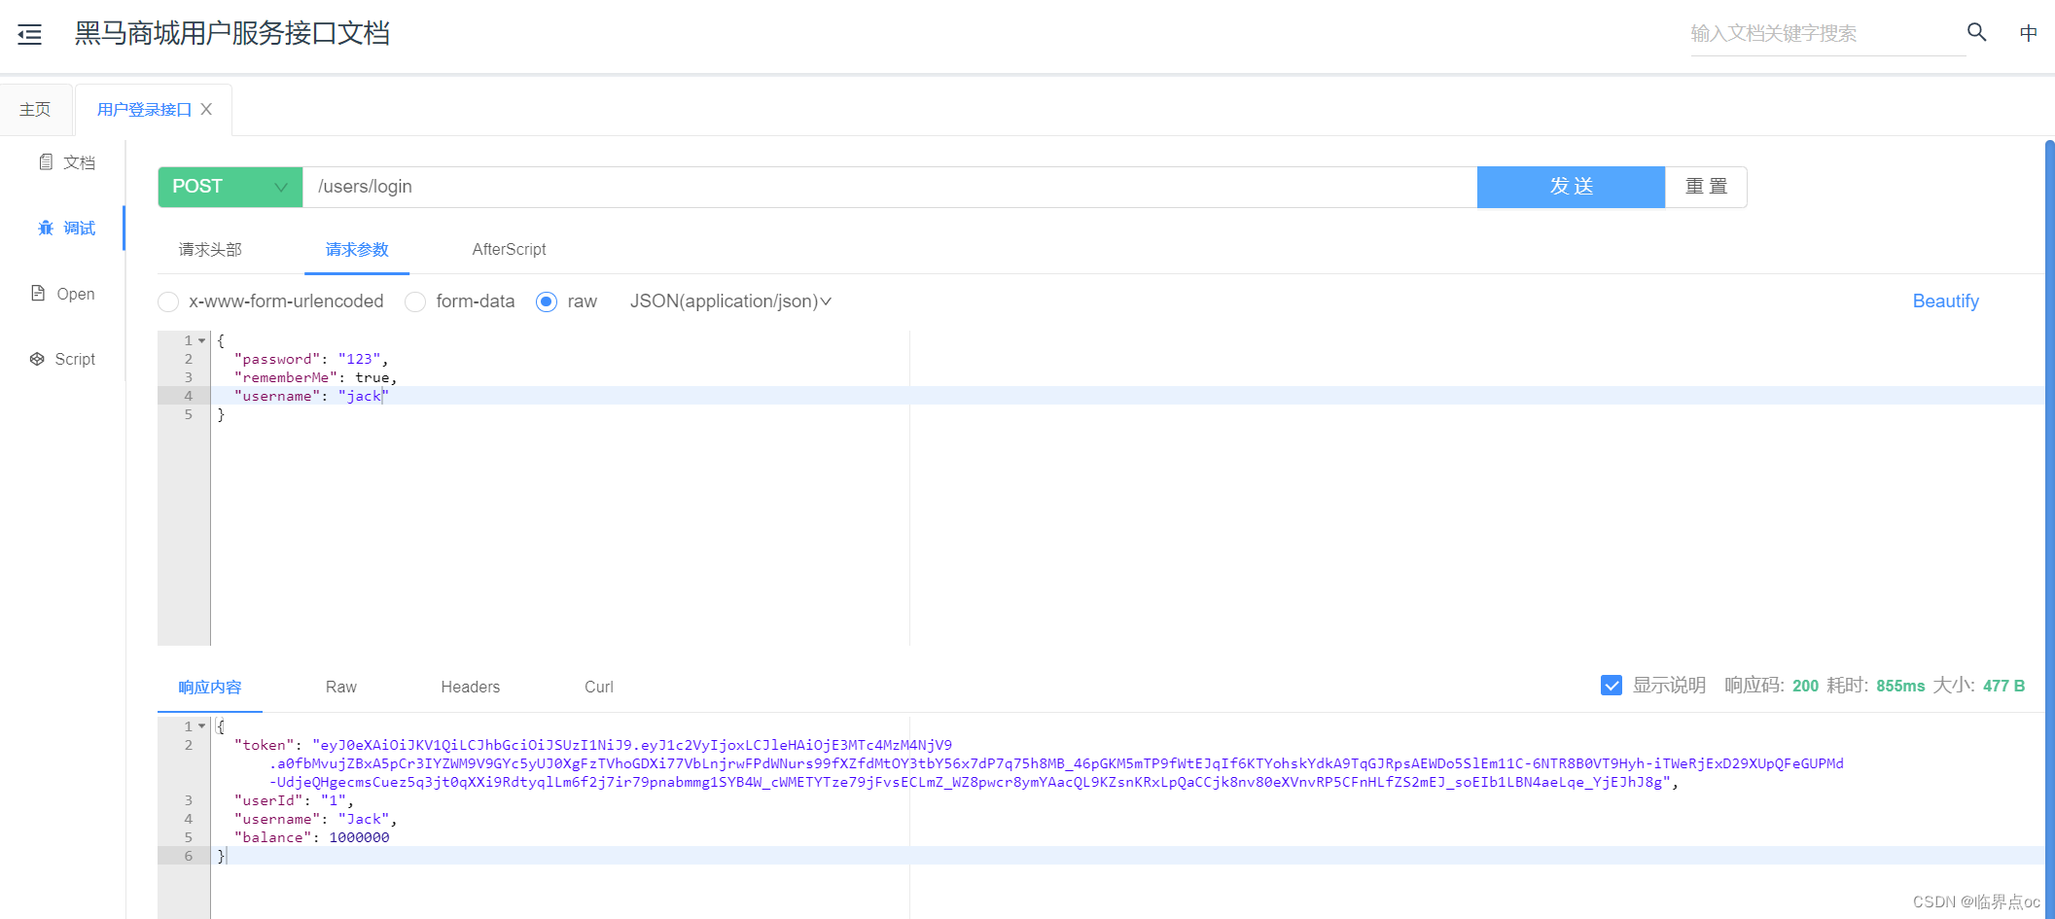Click the "userId": "1" response line

point(294,800)
